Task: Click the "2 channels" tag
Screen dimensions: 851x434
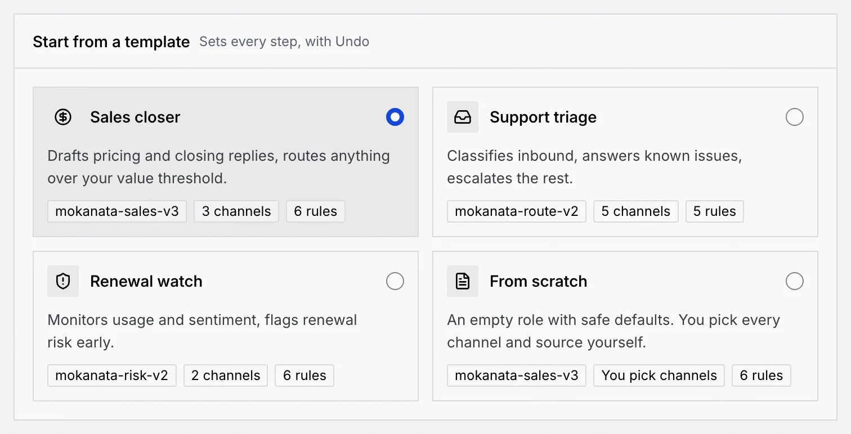Action: tap(226, 376)
